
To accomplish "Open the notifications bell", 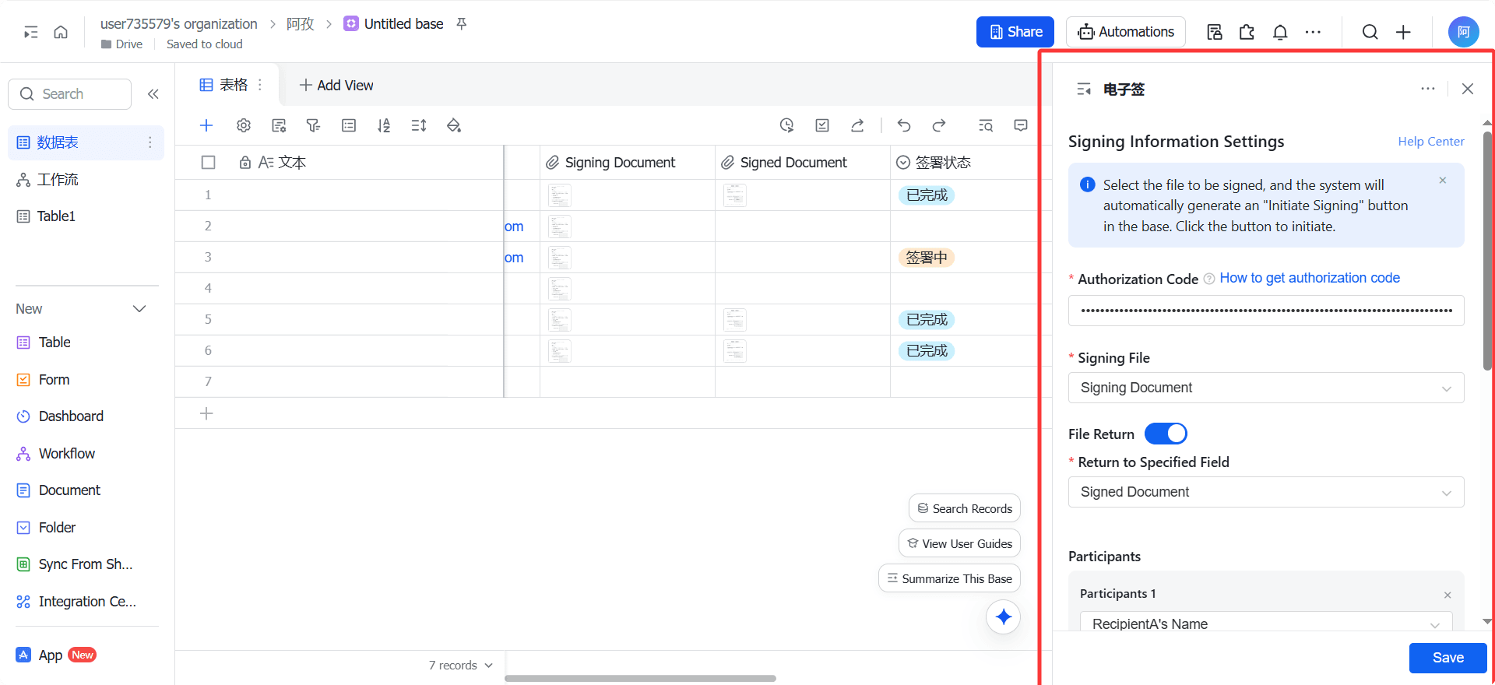I will tap(1280, 32).
